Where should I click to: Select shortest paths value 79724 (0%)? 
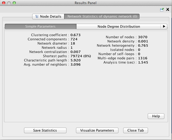(81, 56)
